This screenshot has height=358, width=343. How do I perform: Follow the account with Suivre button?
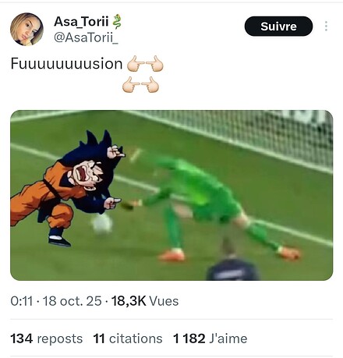[278, 27]
